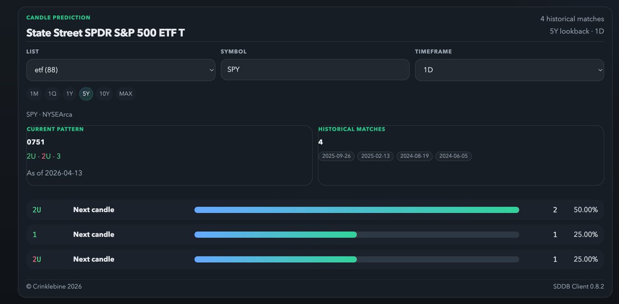Click the progress bar in the red 2U row

tap(356, 259)
